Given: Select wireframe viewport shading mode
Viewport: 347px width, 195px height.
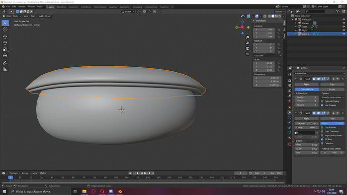Looking at the screenshot, I should (270, 16).
